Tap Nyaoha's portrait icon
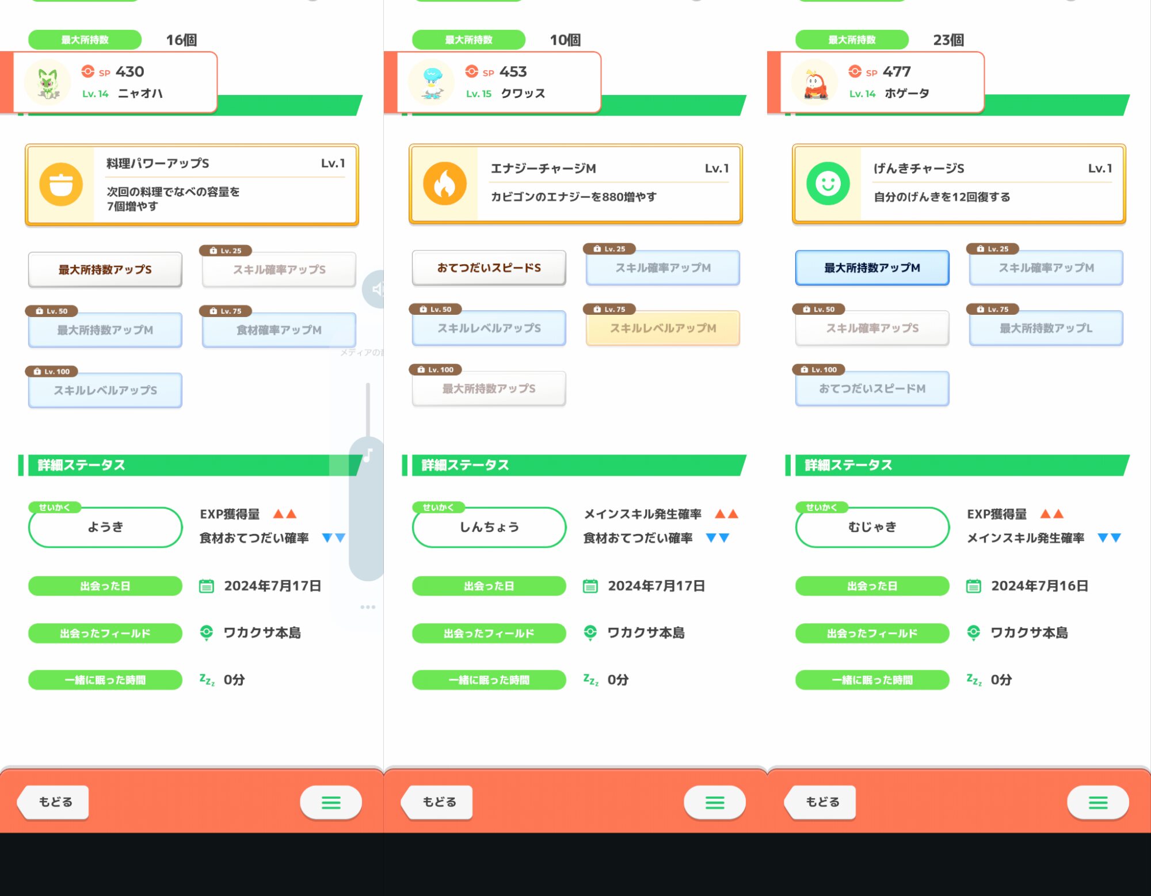Viewport: 1151px width, 896px height. tap(48, 82)
